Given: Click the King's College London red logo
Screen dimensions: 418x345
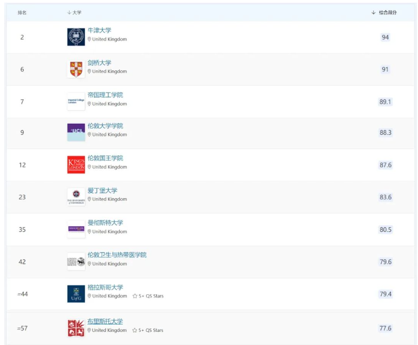Looking at the screenshot, I should click(x=76, y=165).
